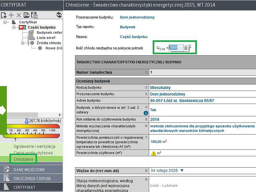Screen dimensions: 256x192
Task: Click the Część budynku emblem icon
Action: point(22,27)
